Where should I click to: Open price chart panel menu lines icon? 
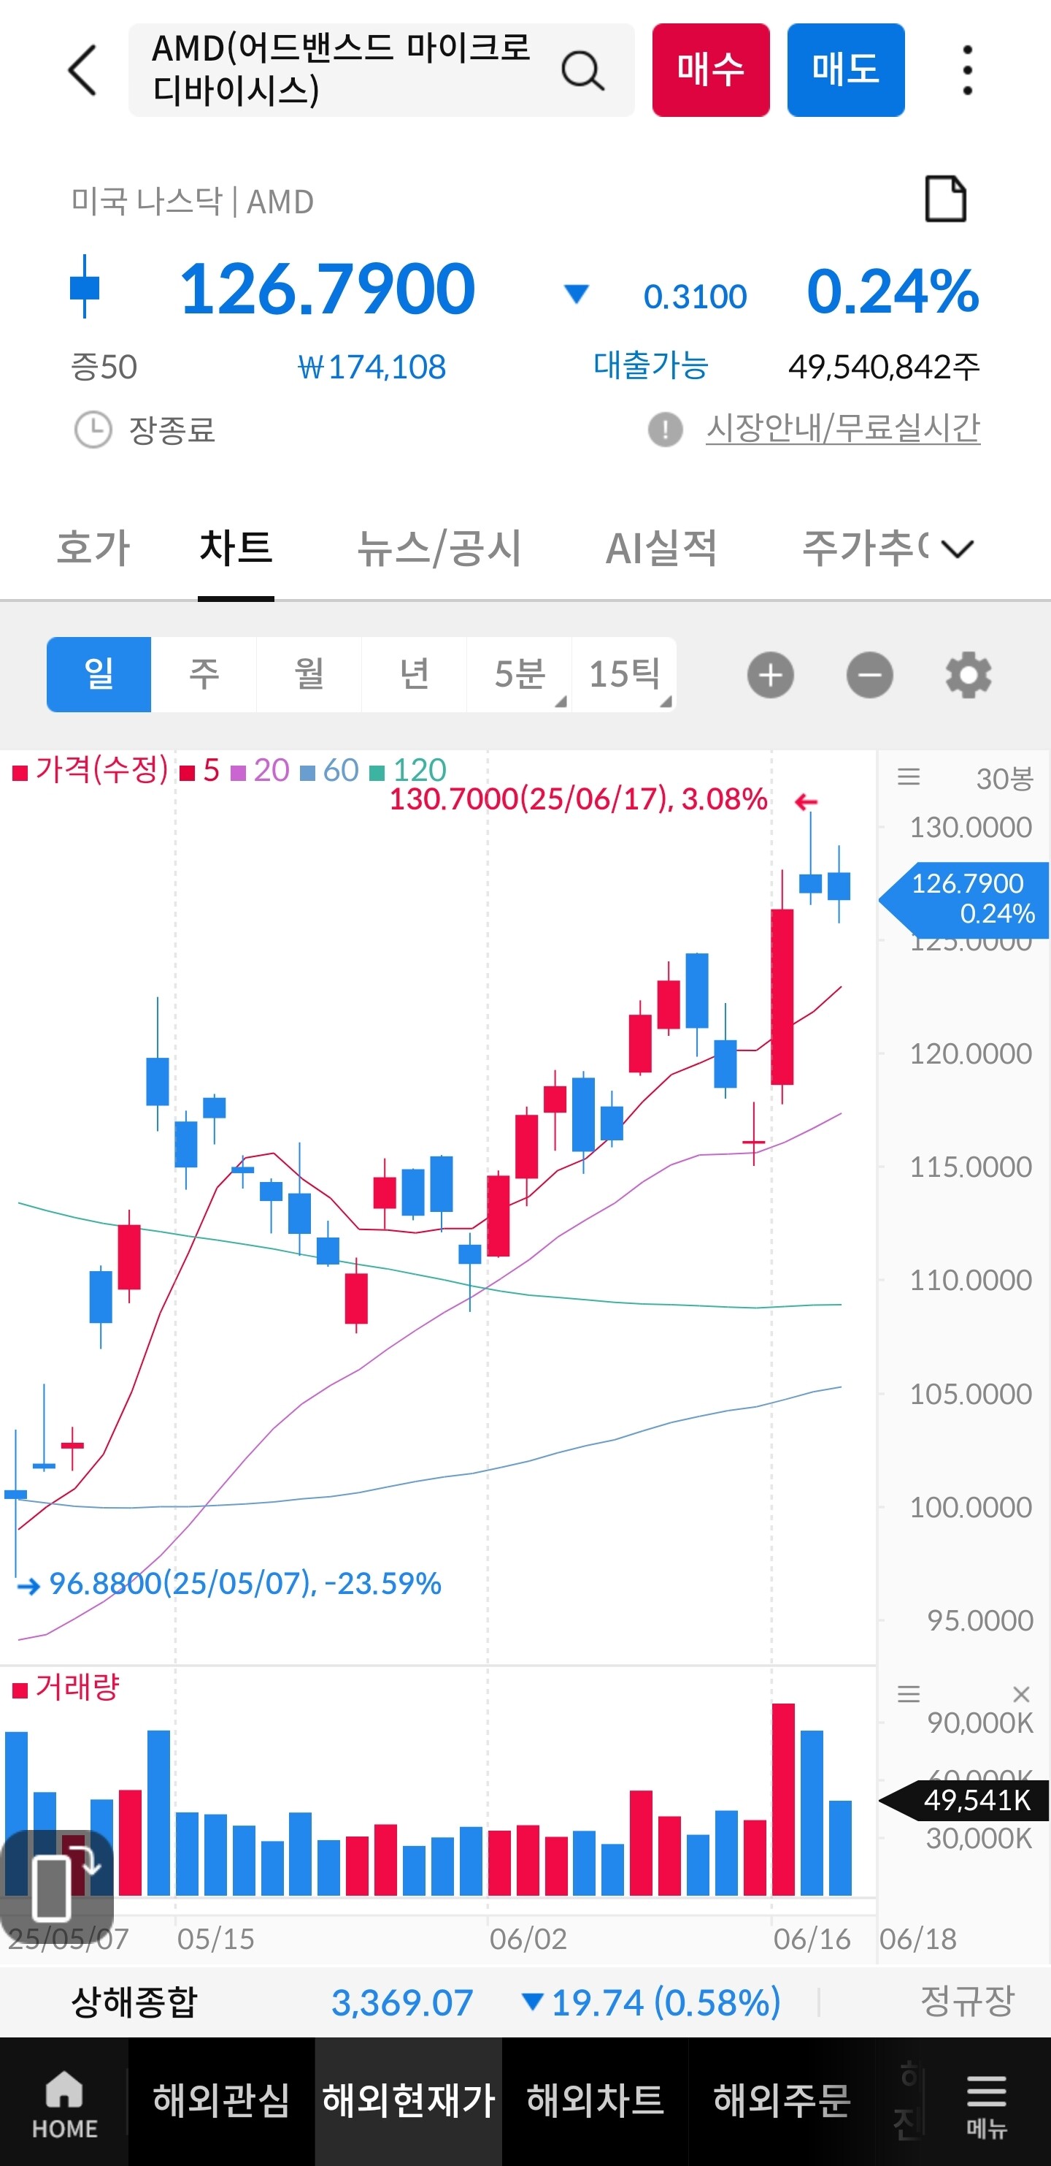[x=908, y=777]
